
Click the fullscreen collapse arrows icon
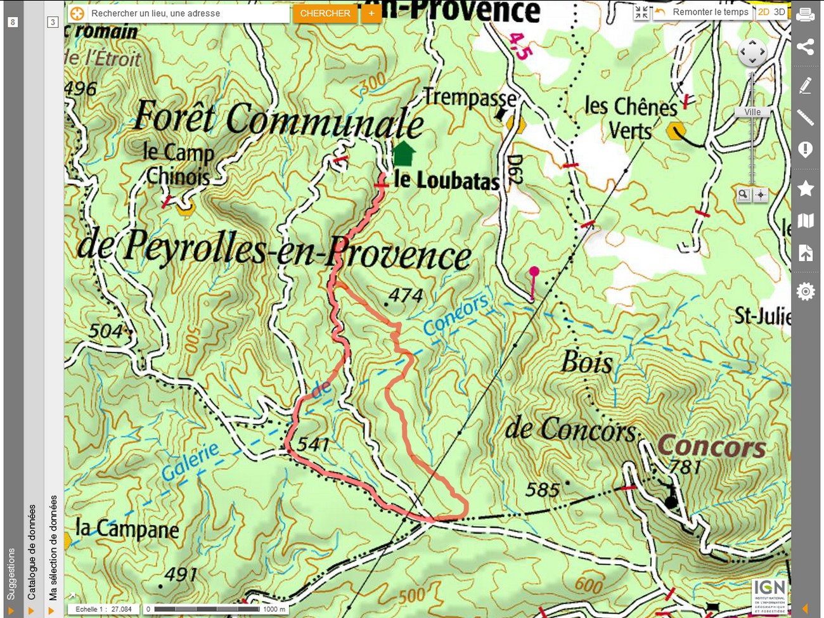[x=641, y=12]
